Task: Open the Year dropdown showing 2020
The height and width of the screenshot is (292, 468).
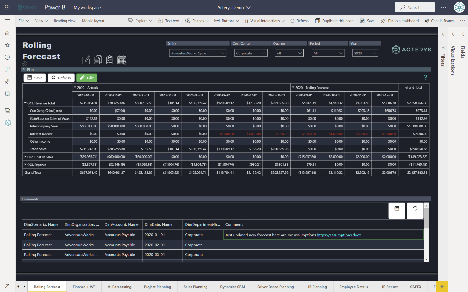Action: [365, 53]
